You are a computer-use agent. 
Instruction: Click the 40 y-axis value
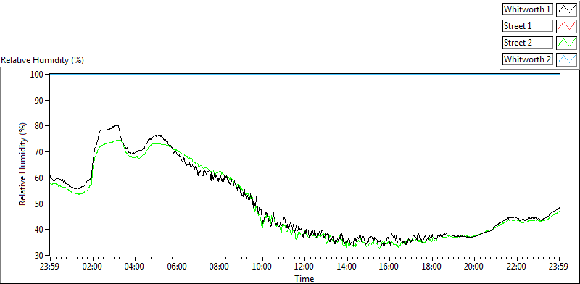pos(40,230)
